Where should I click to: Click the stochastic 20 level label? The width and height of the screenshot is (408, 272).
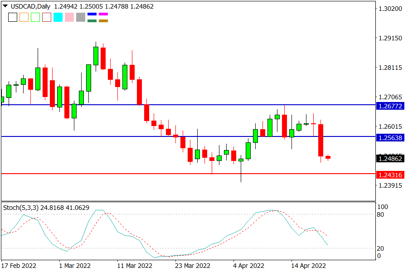(380, 248)
